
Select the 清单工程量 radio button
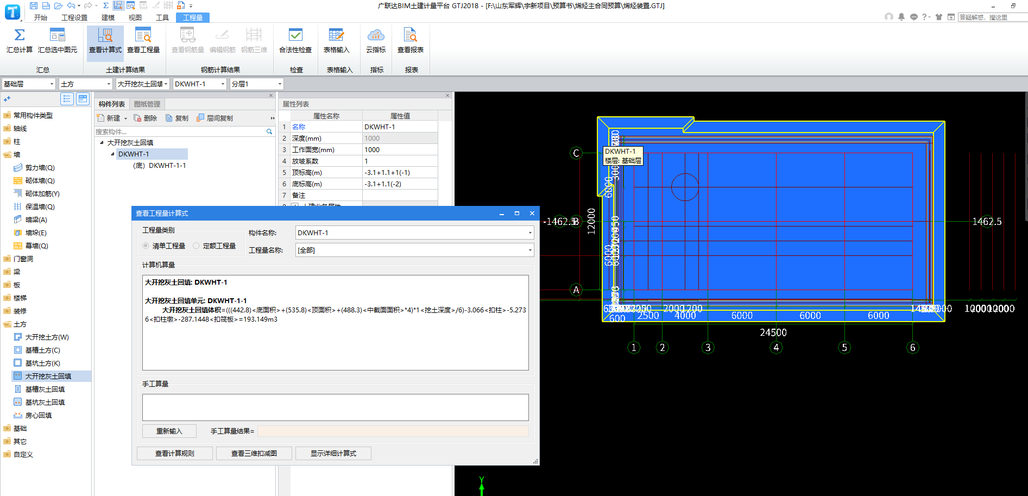coord(146,246)
